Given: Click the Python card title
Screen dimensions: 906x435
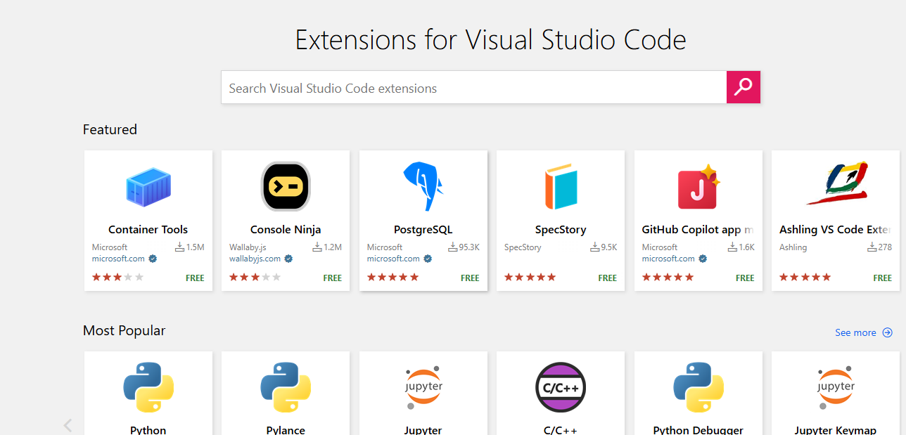Looking at the screenshot, I should pos(148,430).
